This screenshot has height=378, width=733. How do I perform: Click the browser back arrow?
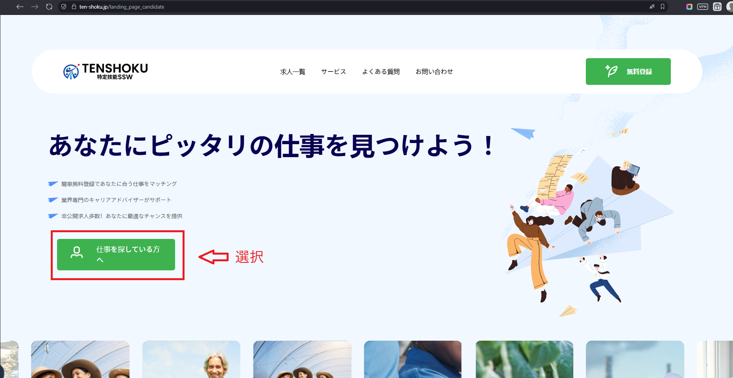tap(20, 7)
